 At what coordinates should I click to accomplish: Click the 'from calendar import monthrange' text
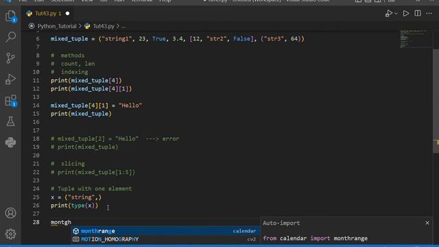point(316,239)
